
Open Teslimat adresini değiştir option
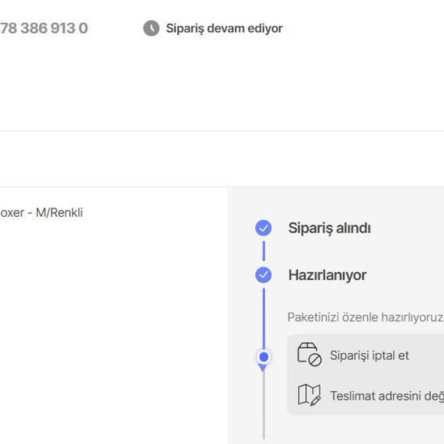(387, 396)
